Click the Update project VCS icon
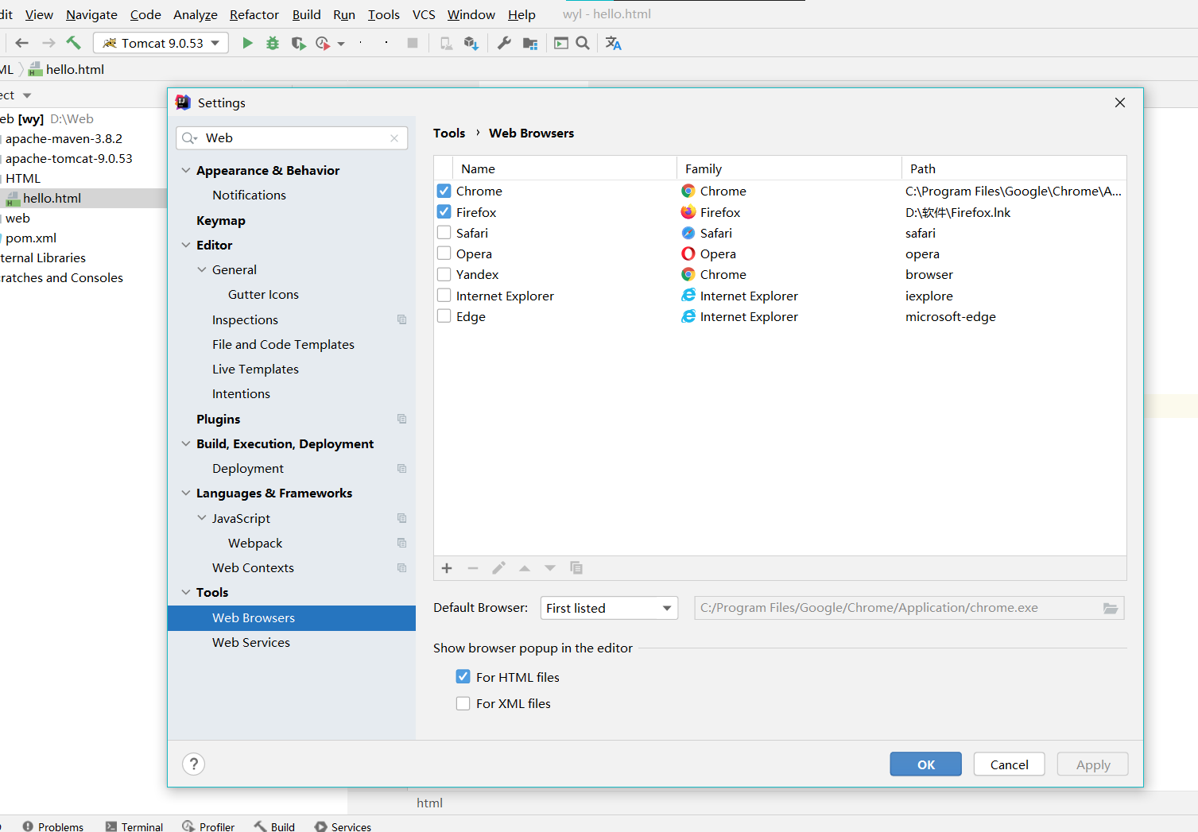 tap(471, 43)
